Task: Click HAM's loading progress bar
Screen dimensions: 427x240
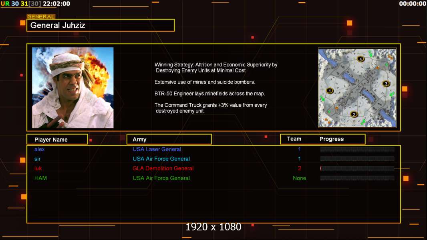Action: pyautogui.click(x=357, y=178)
